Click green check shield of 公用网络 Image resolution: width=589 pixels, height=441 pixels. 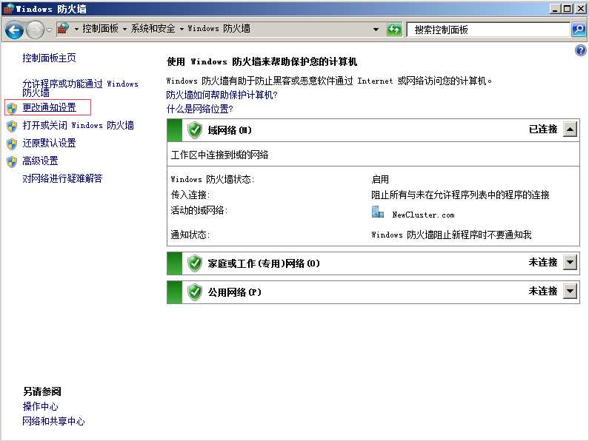click(x=195, y=292)
